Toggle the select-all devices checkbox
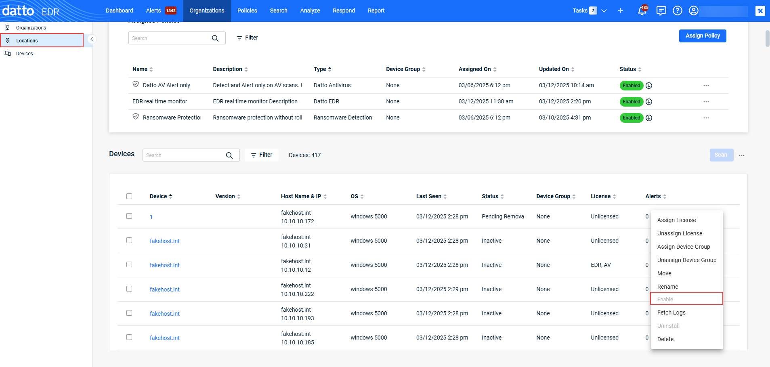 pyautogui.click(x=129, y=196)
